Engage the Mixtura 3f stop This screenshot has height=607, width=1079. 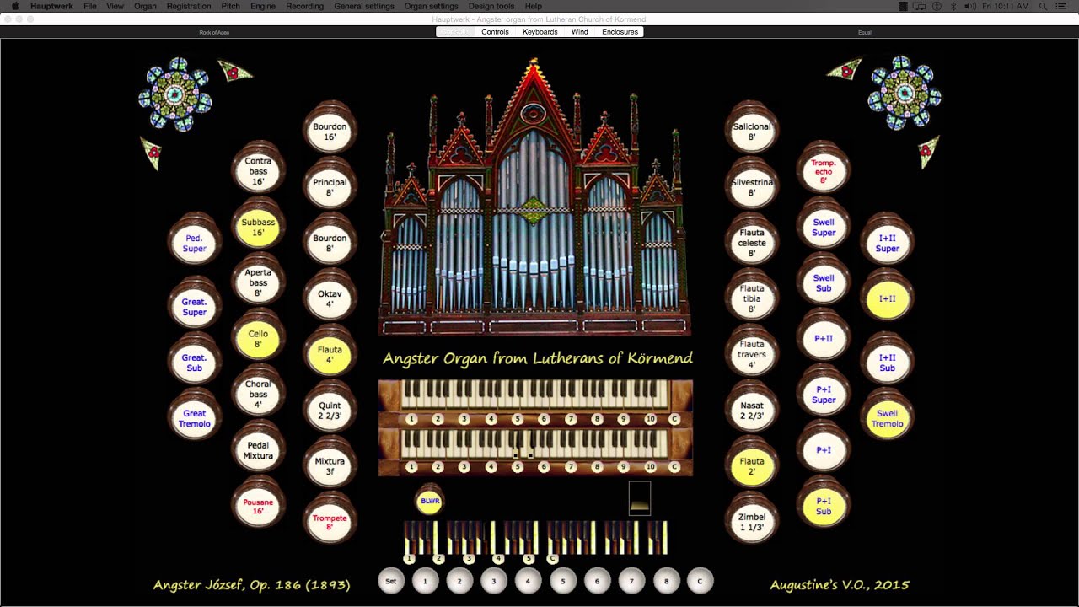tap(330, 465)
